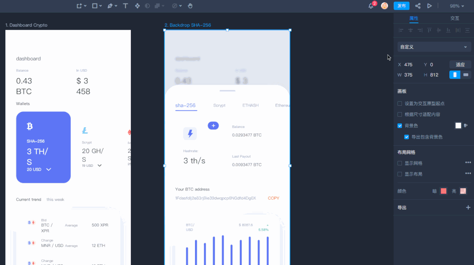Viewport: 474px width, 265px height.
Task: Edit the width field 375
Action: point(408,75)
